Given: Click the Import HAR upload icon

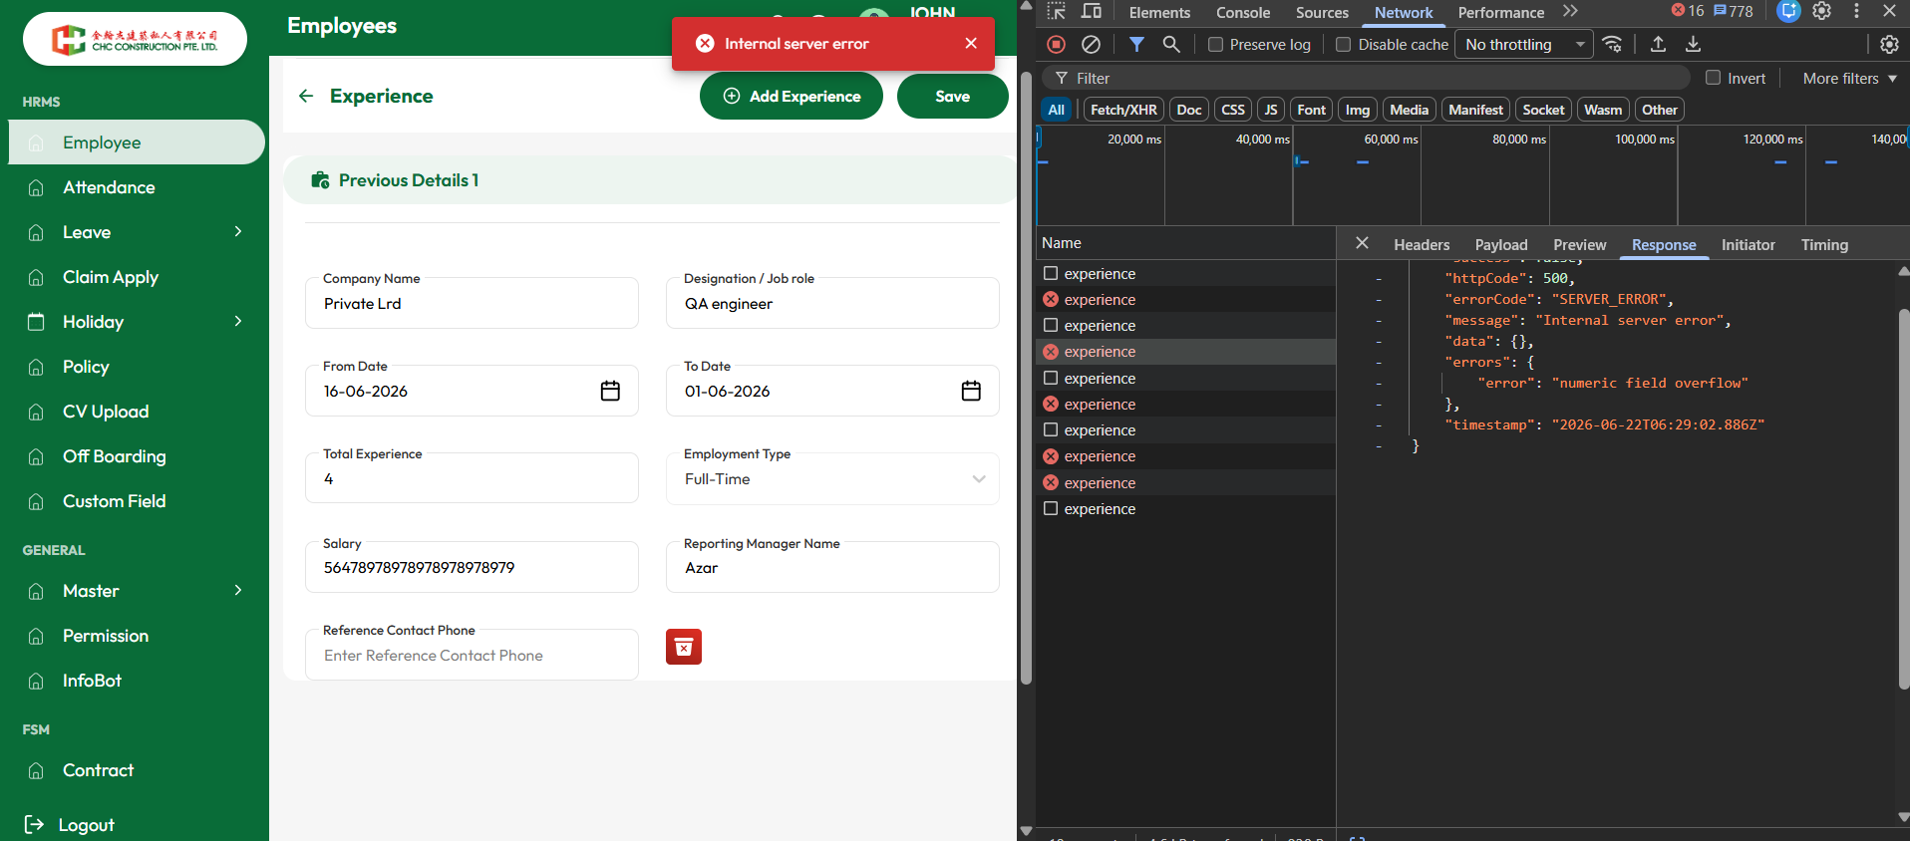Looking at the screenshot, I should (1658, 44).
